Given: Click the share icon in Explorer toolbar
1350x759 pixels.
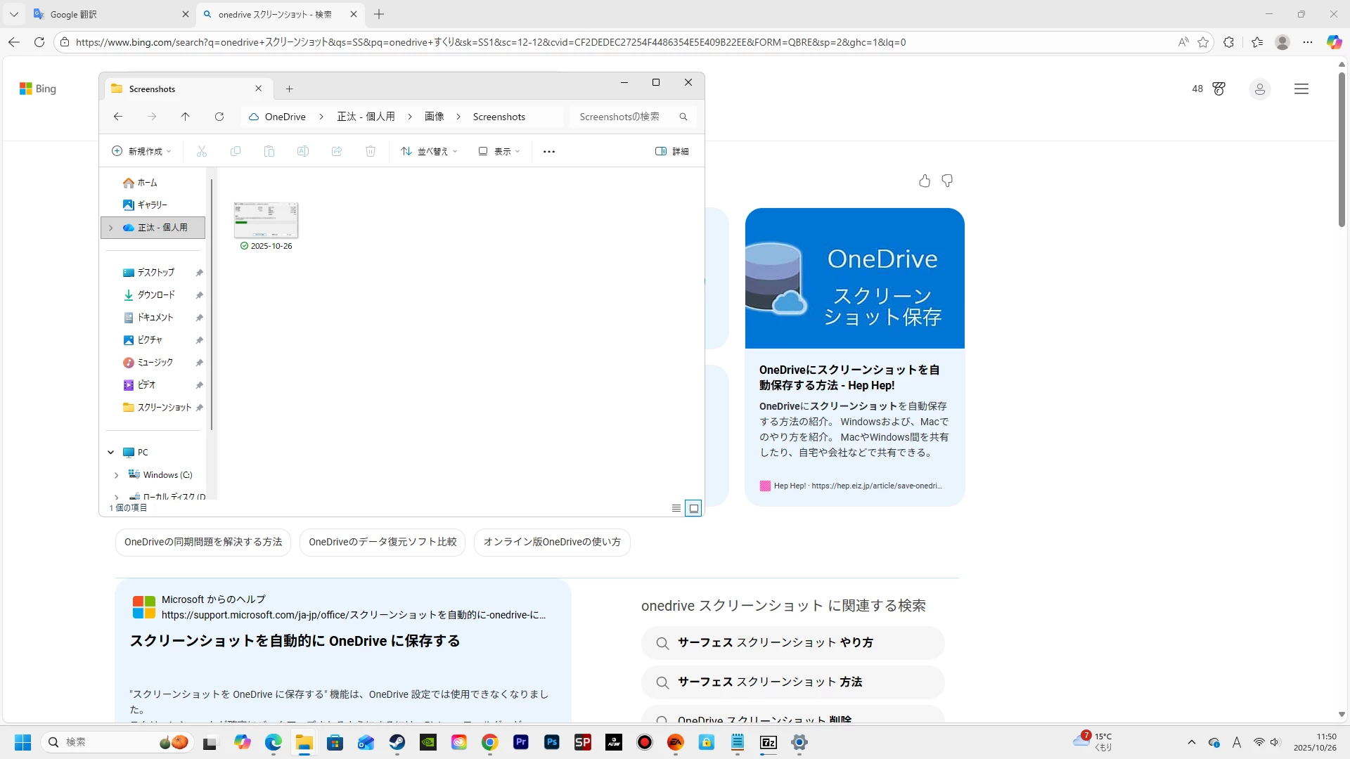Looking at the screenshot, I should [x=337, y=151].
